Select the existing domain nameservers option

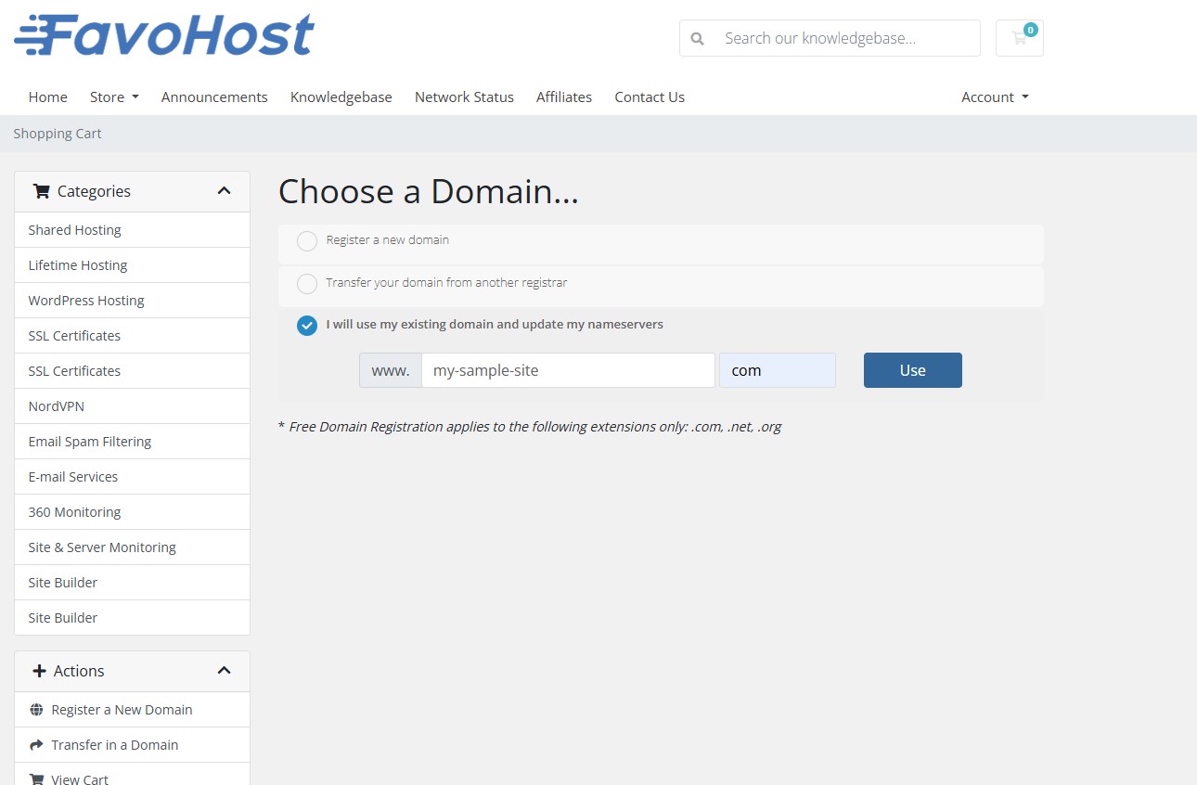point(307,326)
